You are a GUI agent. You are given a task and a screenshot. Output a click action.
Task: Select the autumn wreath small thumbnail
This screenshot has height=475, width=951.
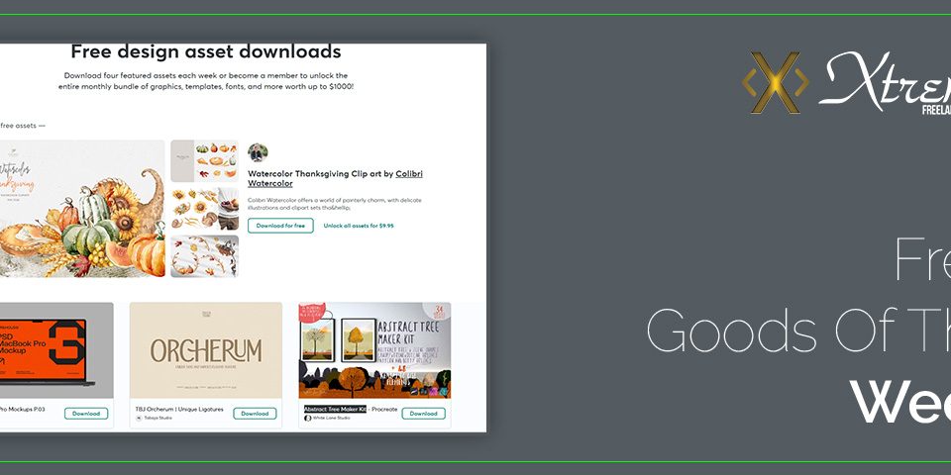coord(204,256)
